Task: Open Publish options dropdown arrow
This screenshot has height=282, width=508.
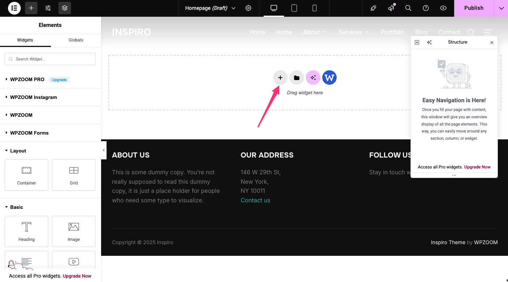Action: [x=501, y=8]
